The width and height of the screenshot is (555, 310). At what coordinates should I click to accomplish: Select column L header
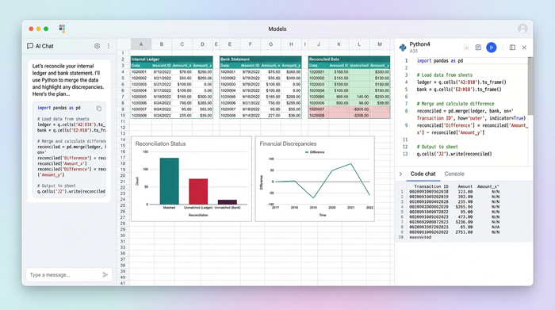(359, 44)
